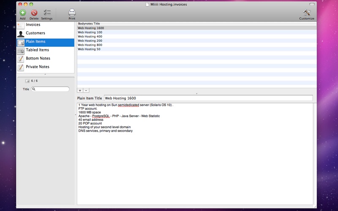Click the Print toolbar icon
The width and height of the screenshot is (338, 211).
point(72,13)
